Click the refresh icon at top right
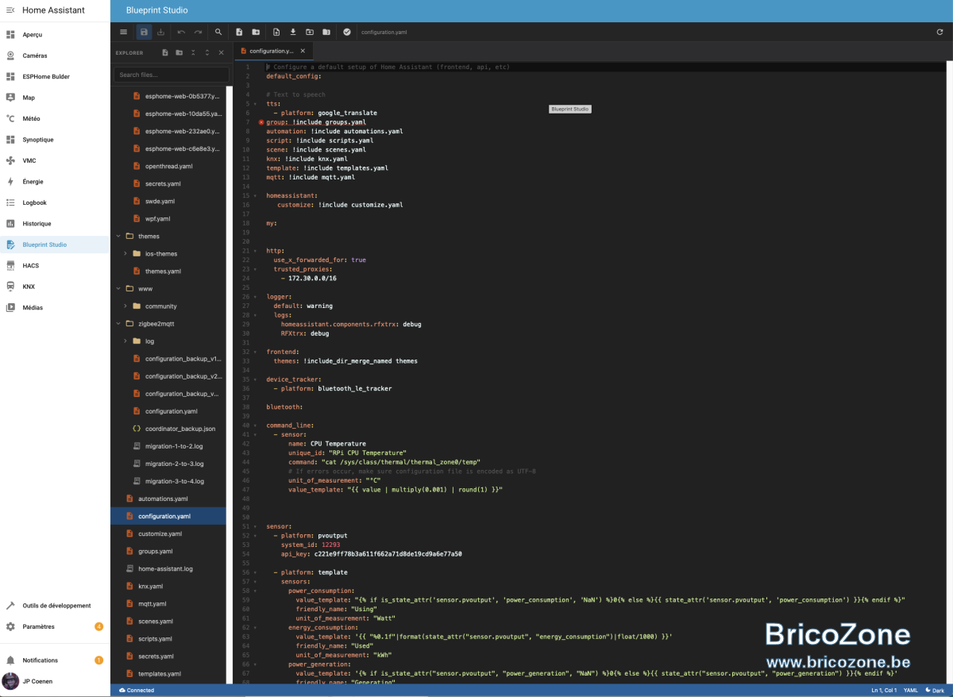 point(939,32)
